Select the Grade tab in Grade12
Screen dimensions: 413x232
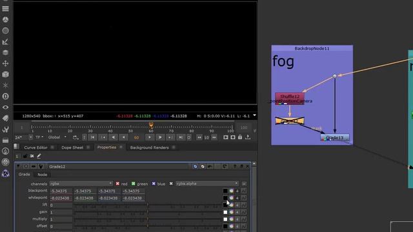[25, 175]
